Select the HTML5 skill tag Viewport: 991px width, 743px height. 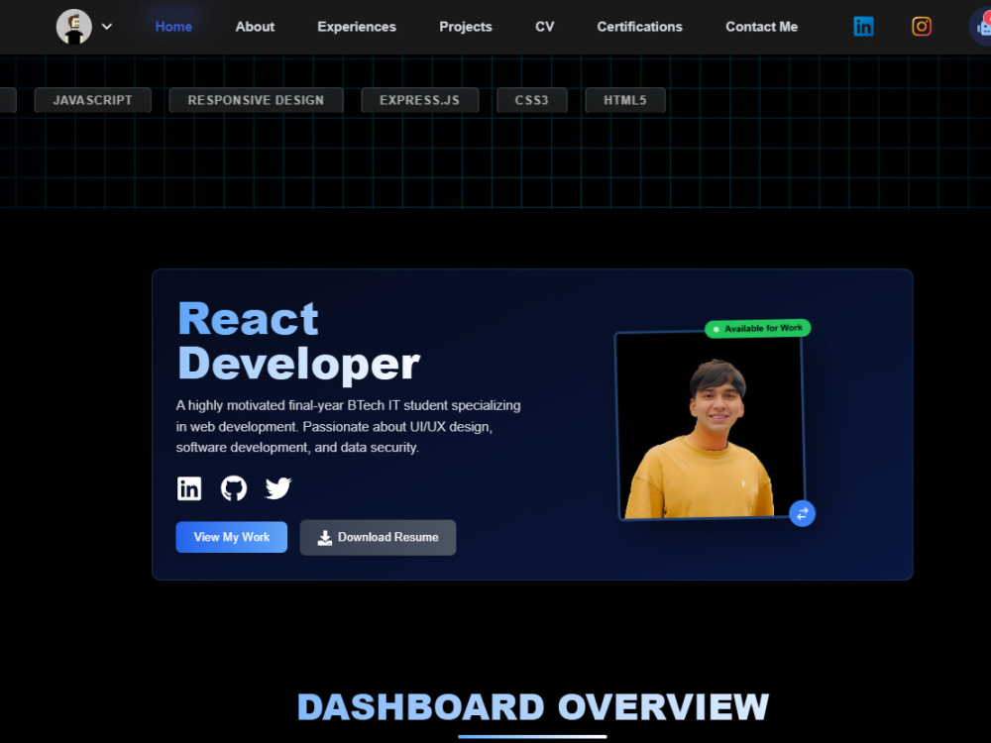tap(625, 100)
